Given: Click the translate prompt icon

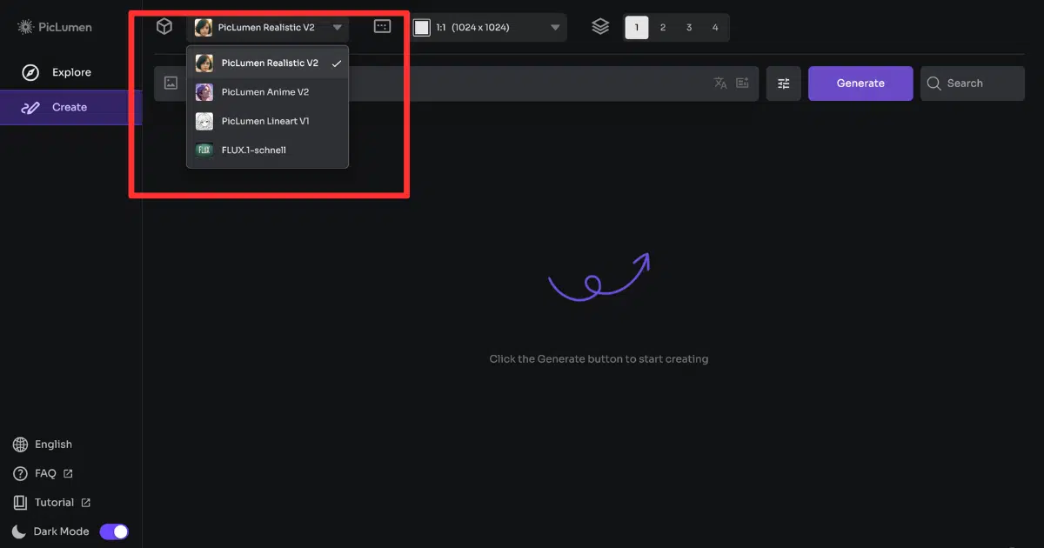Looking at the screenshot, I should [x=720, y=84].
